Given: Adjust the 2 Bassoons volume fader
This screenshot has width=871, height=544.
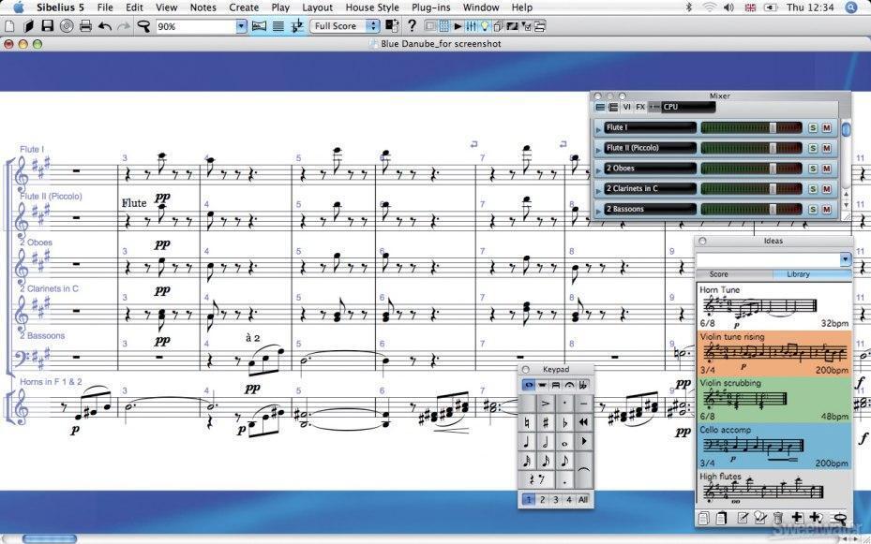Looking at the screenshot, I should click(x=773, y=209).
